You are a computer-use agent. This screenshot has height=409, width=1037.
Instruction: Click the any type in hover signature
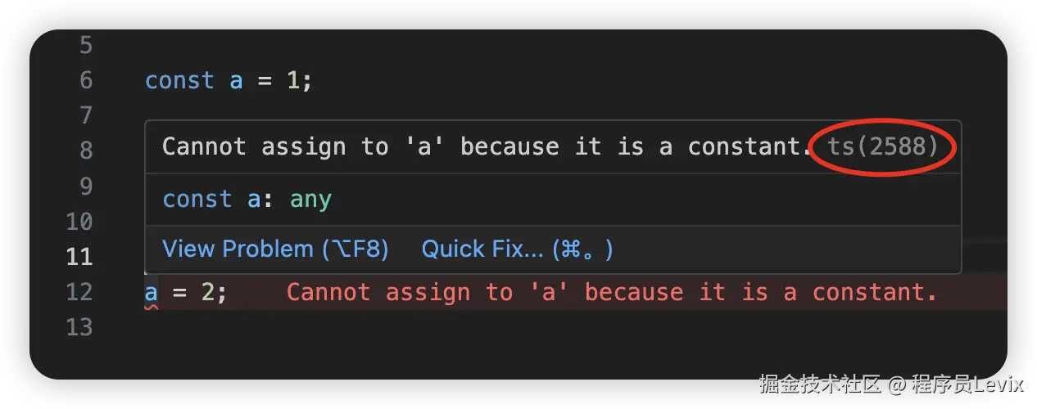[x=310, y=200]
